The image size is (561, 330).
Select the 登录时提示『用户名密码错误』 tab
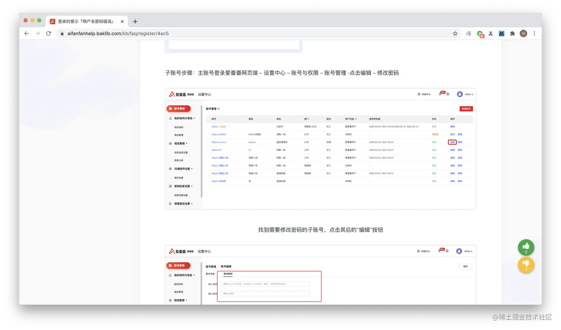click(x=86, y=22)
